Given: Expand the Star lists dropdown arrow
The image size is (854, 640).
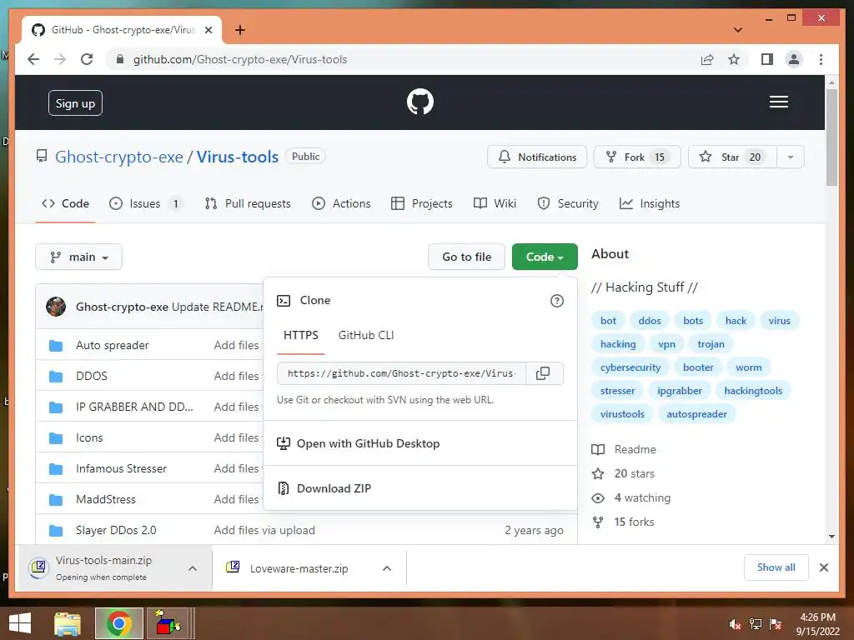Looking at the screenshot, I should coord(791,157).
